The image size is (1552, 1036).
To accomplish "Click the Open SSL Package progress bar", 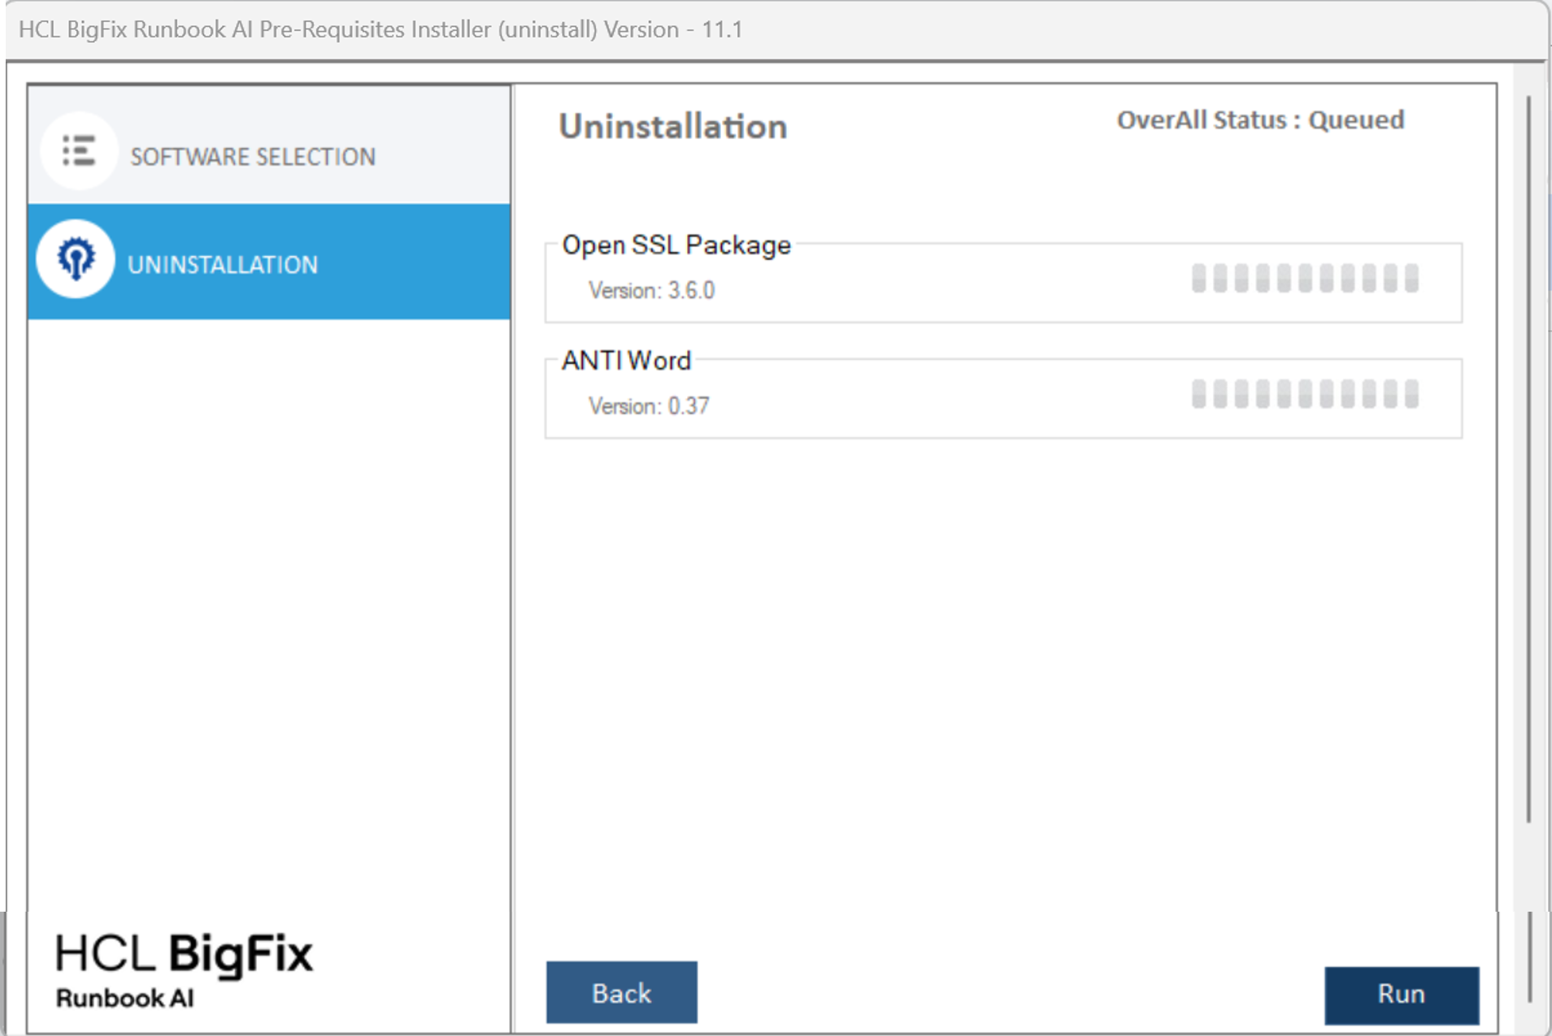I will click(x=1305, y=278).
